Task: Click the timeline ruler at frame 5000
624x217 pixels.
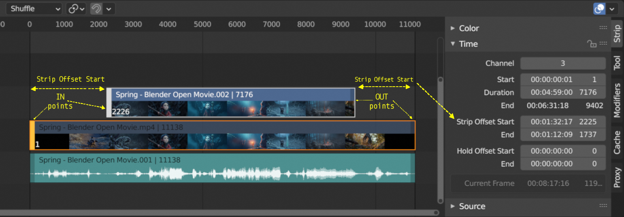Action: (x=202, y=24)
